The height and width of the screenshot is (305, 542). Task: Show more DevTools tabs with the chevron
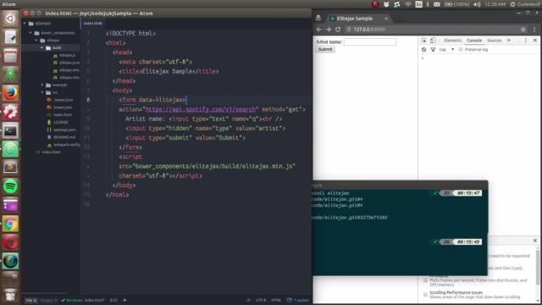tap(509, 41)
